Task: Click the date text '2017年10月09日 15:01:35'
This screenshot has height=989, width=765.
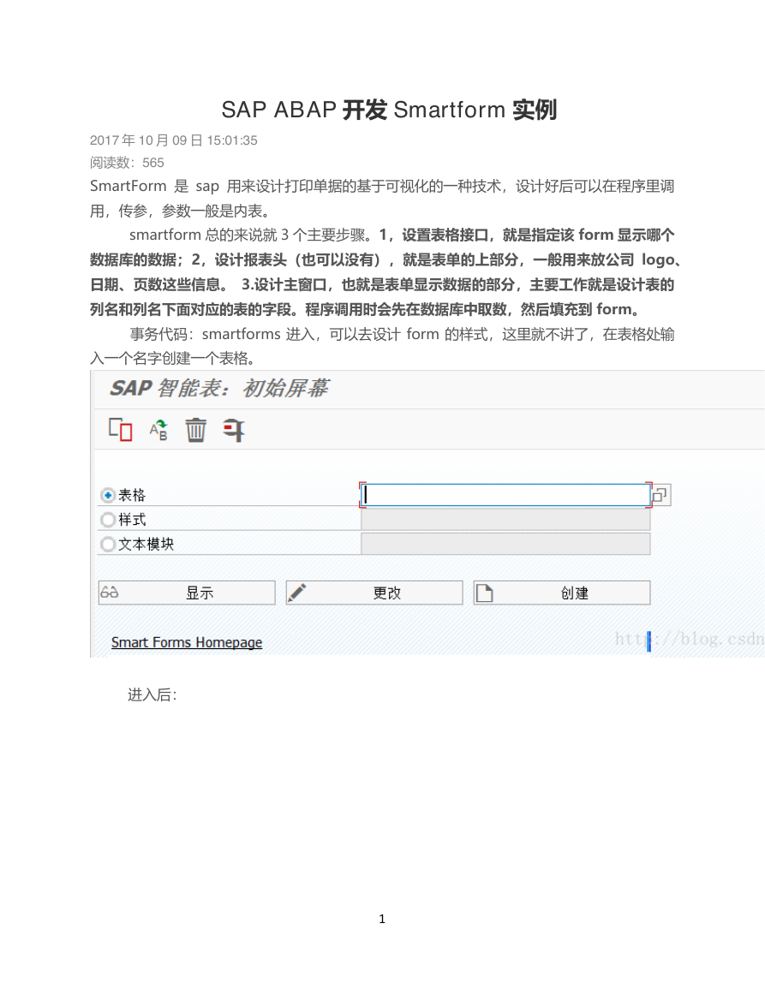Action: tap(174, 140)
